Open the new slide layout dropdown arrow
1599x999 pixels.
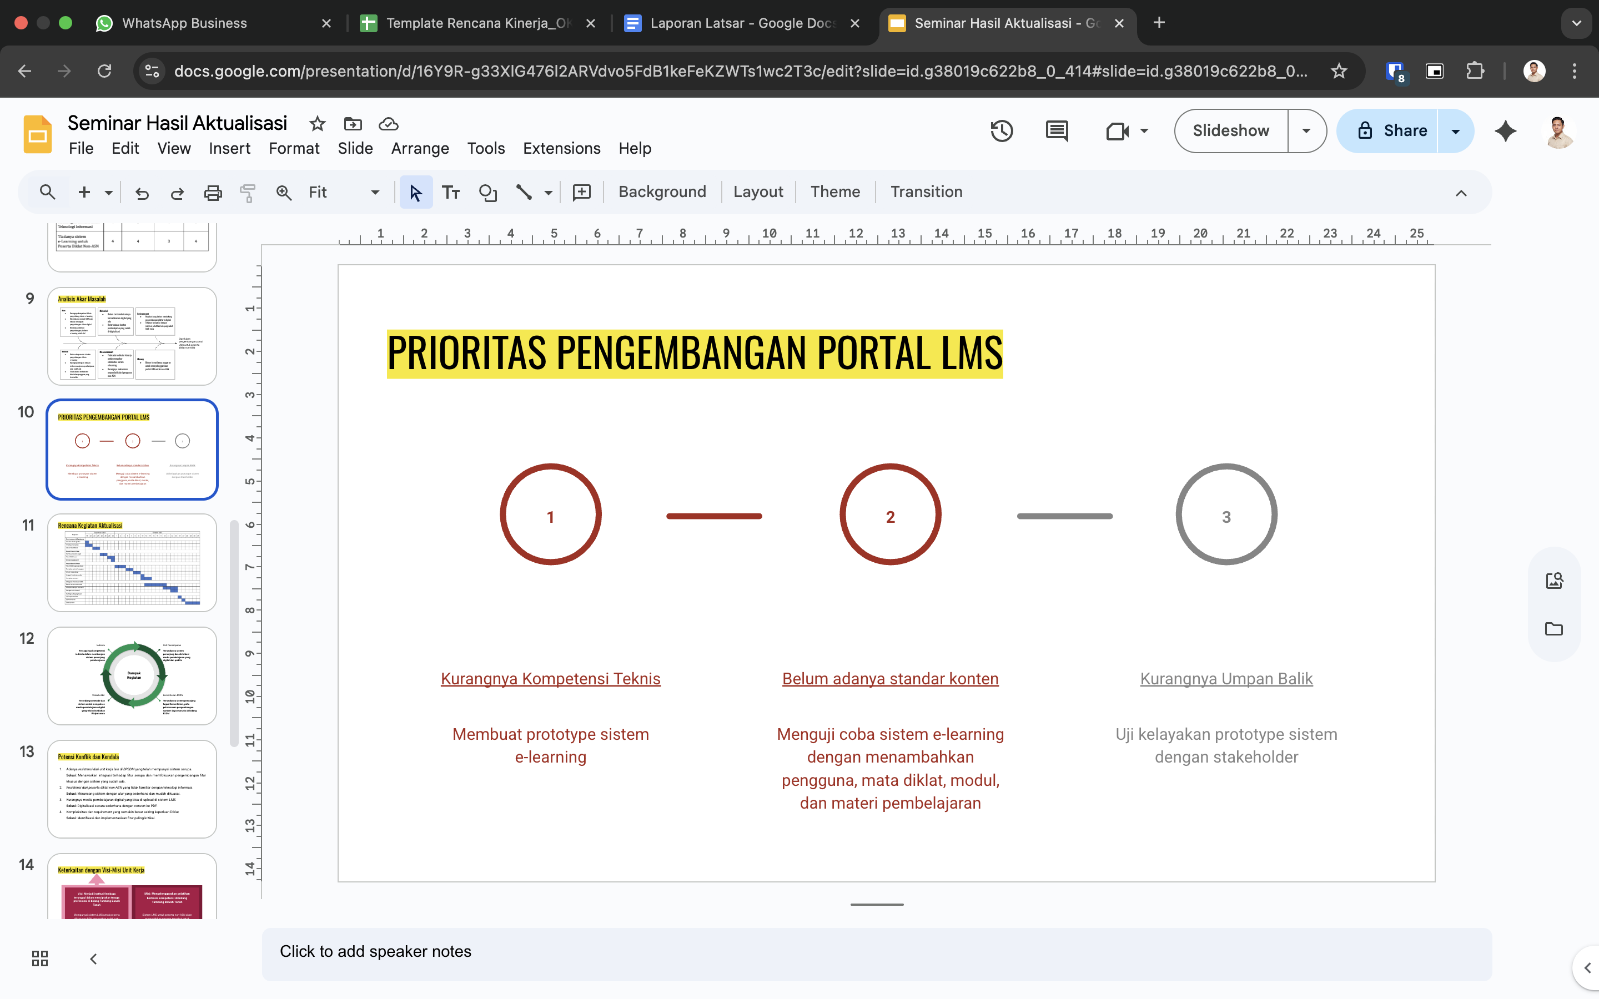109,192
